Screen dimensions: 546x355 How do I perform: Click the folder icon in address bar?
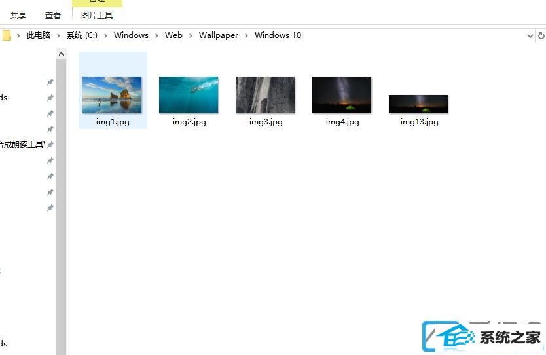(7, 35)
